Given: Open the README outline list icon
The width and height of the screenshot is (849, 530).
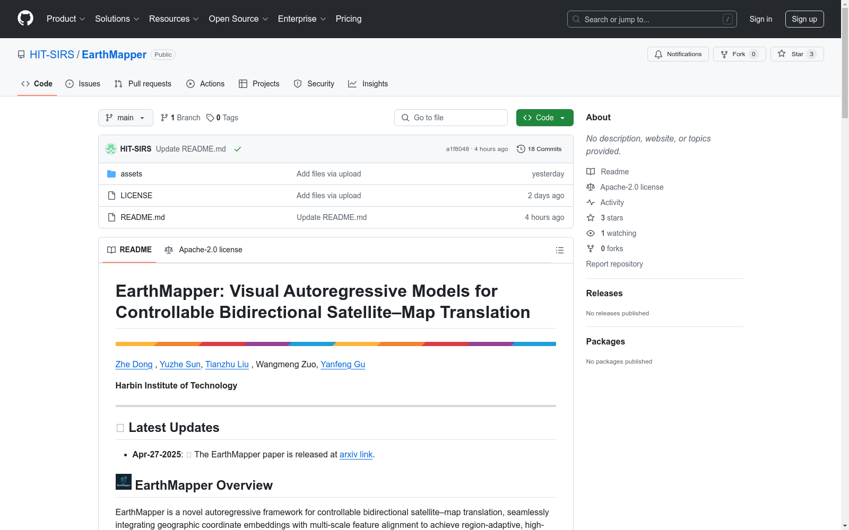Looking at the screenshot, I should tap(559, 250).
